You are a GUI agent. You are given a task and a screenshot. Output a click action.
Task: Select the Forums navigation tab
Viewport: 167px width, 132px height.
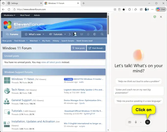[12, 34]
